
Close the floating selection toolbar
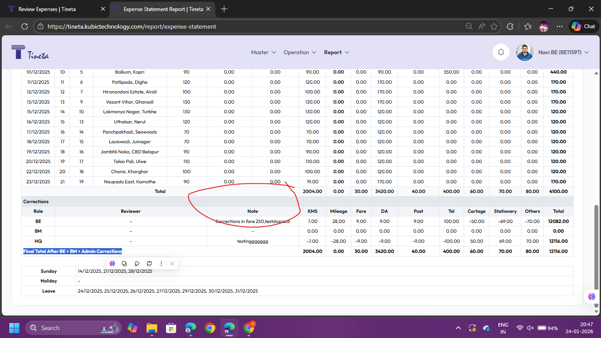pos(172,264)
